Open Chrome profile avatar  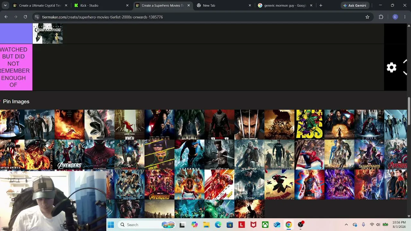(395, 17)
